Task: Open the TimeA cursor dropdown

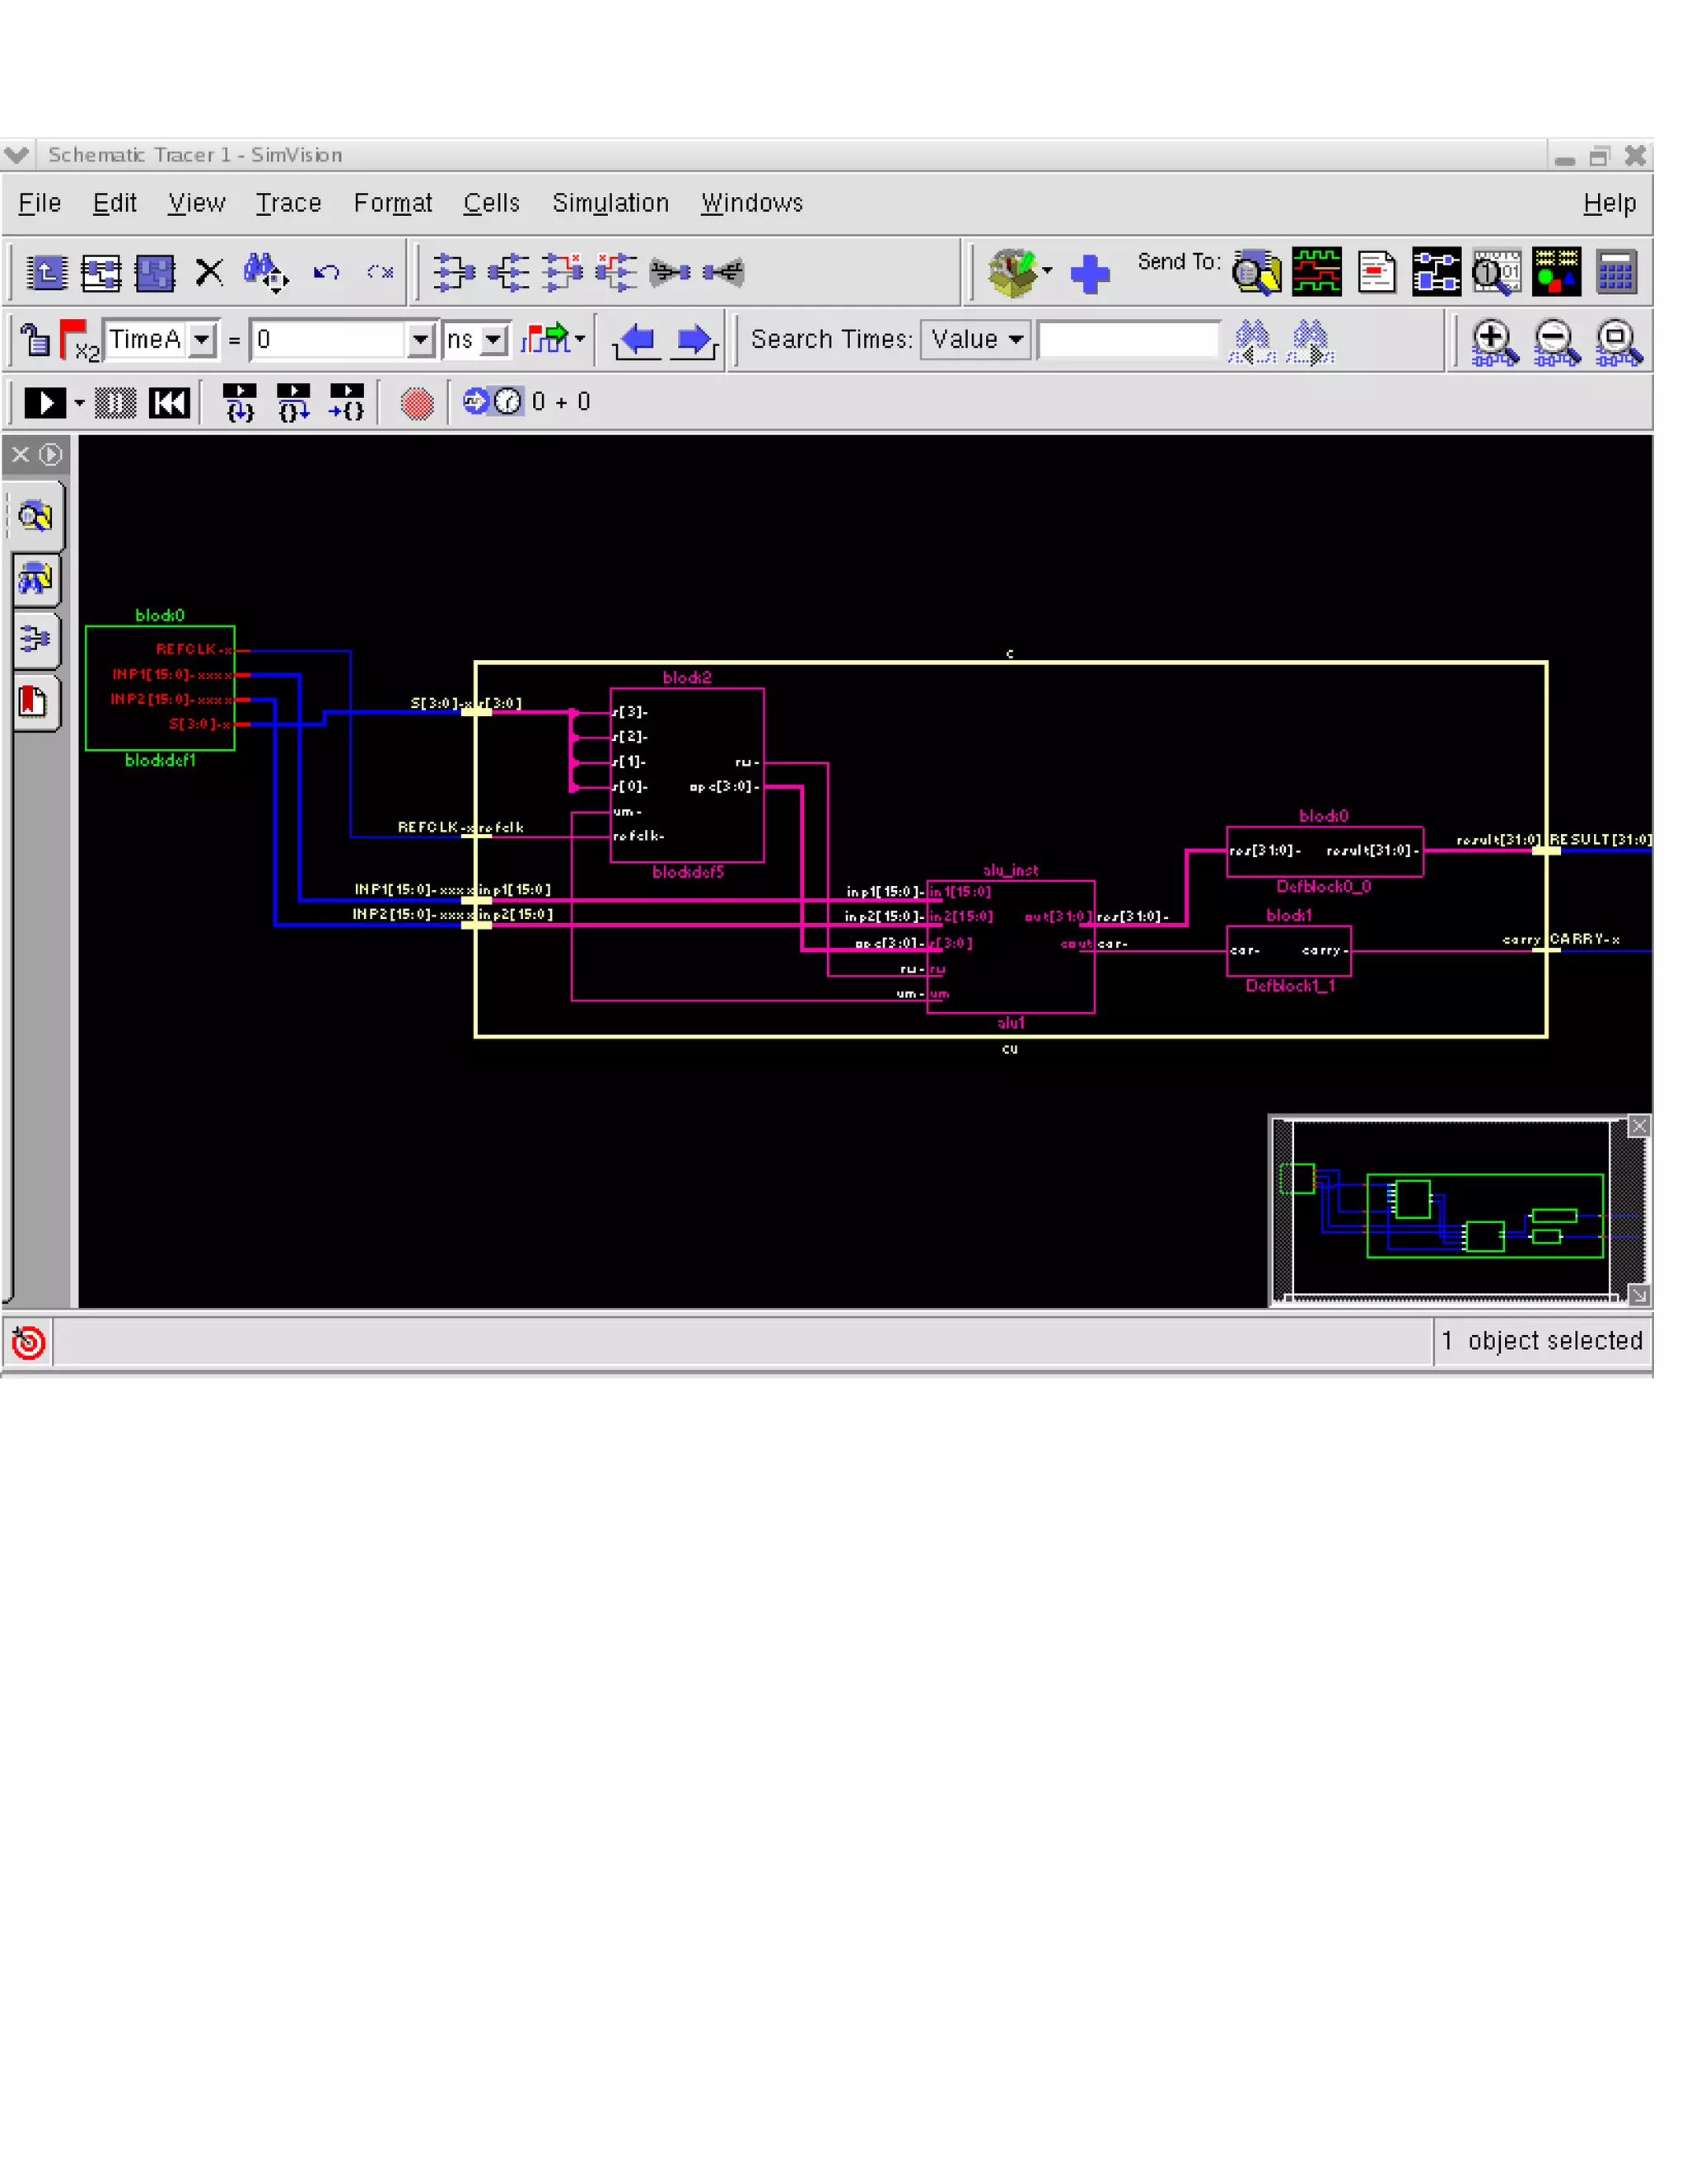Action: pos(202,340)
